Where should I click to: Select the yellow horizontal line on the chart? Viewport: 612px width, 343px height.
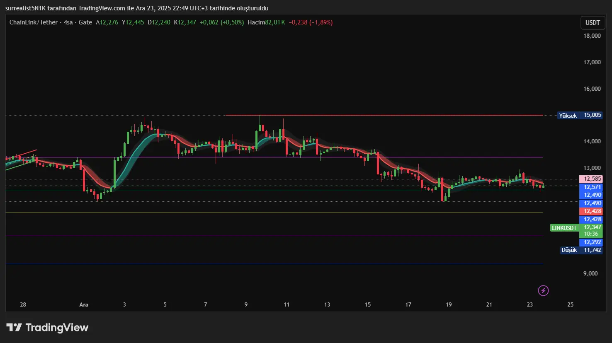coord(274,213)
